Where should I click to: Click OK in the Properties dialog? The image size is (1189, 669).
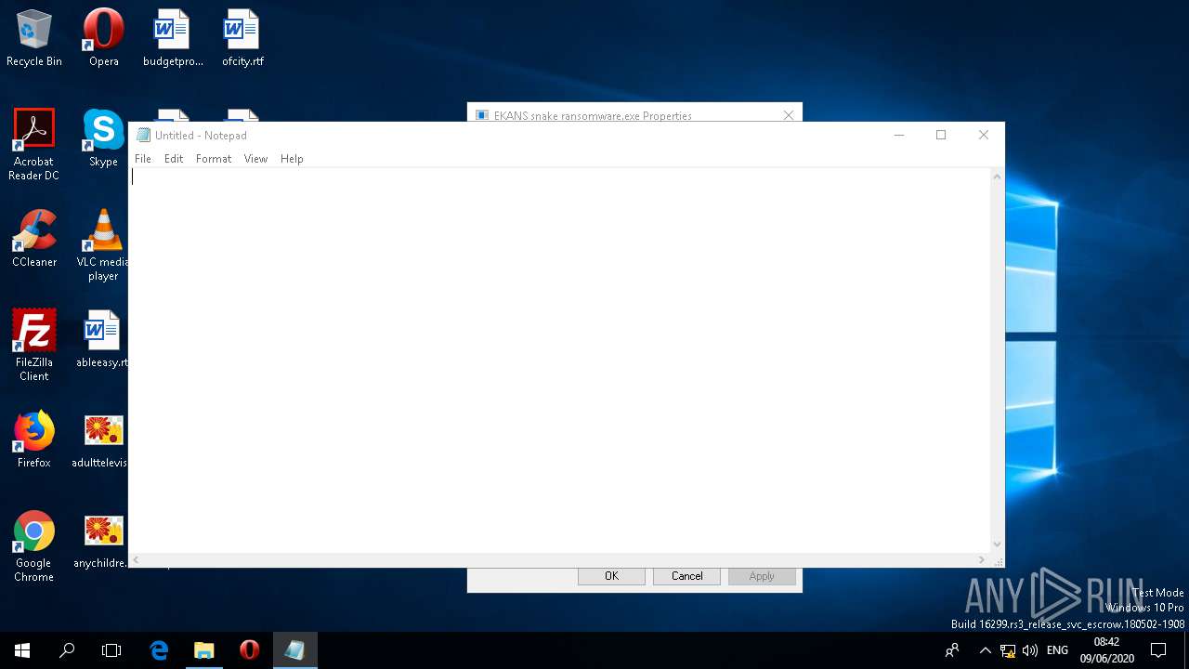coord(611,576)
